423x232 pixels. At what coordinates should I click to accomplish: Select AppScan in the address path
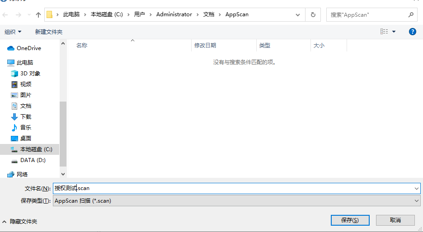click(237, 14)
